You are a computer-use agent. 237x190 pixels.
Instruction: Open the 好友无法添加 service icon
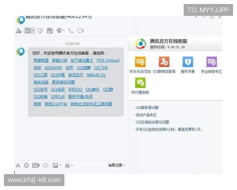click(x=140, y=62)
